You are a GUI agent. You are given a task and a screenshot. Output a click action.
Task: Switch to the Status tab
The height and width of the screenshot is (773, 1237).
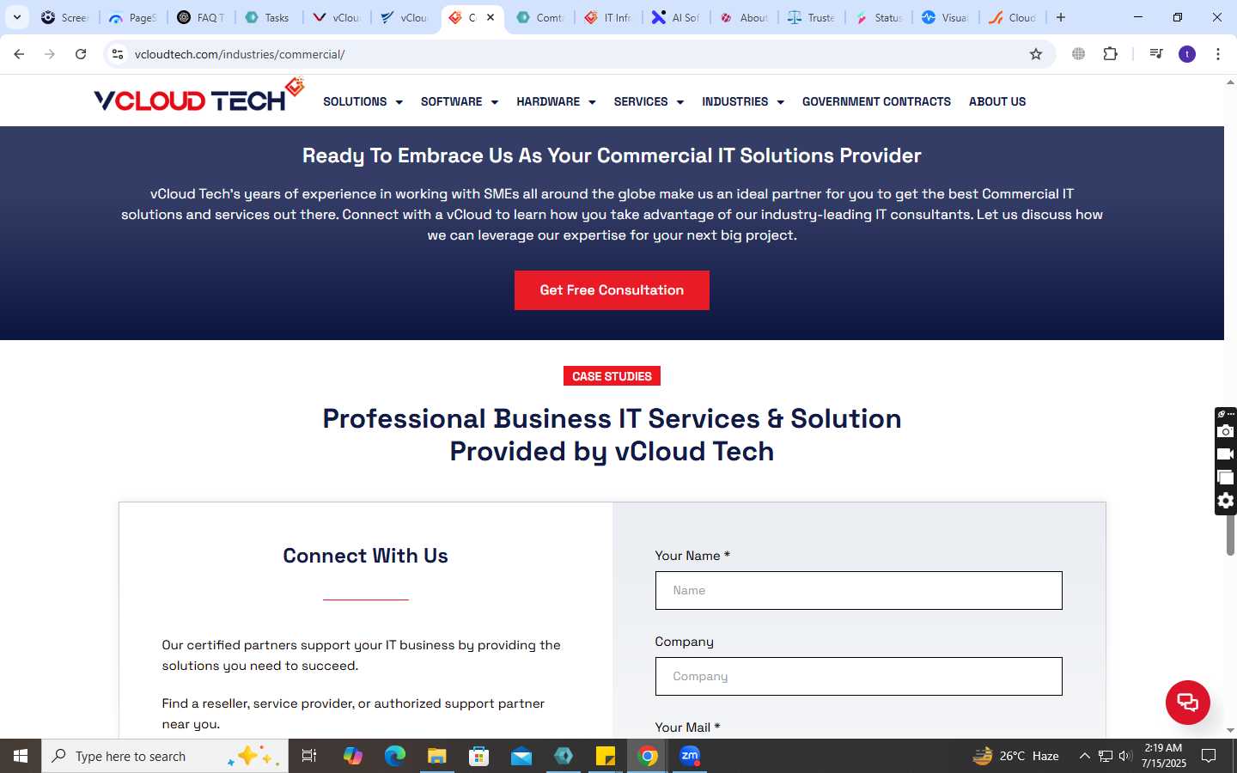coord(880,17)
